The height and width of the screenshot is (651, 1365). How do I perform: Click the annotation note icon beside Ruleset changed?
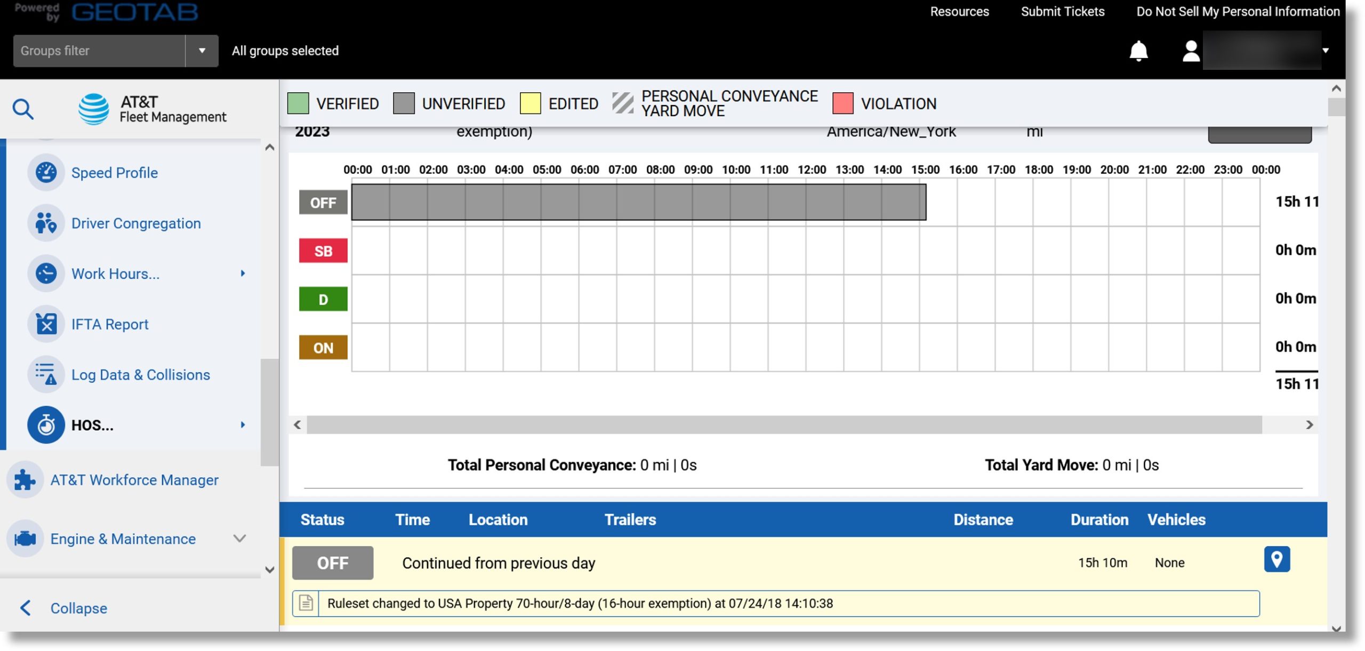(x=306, y=604)
